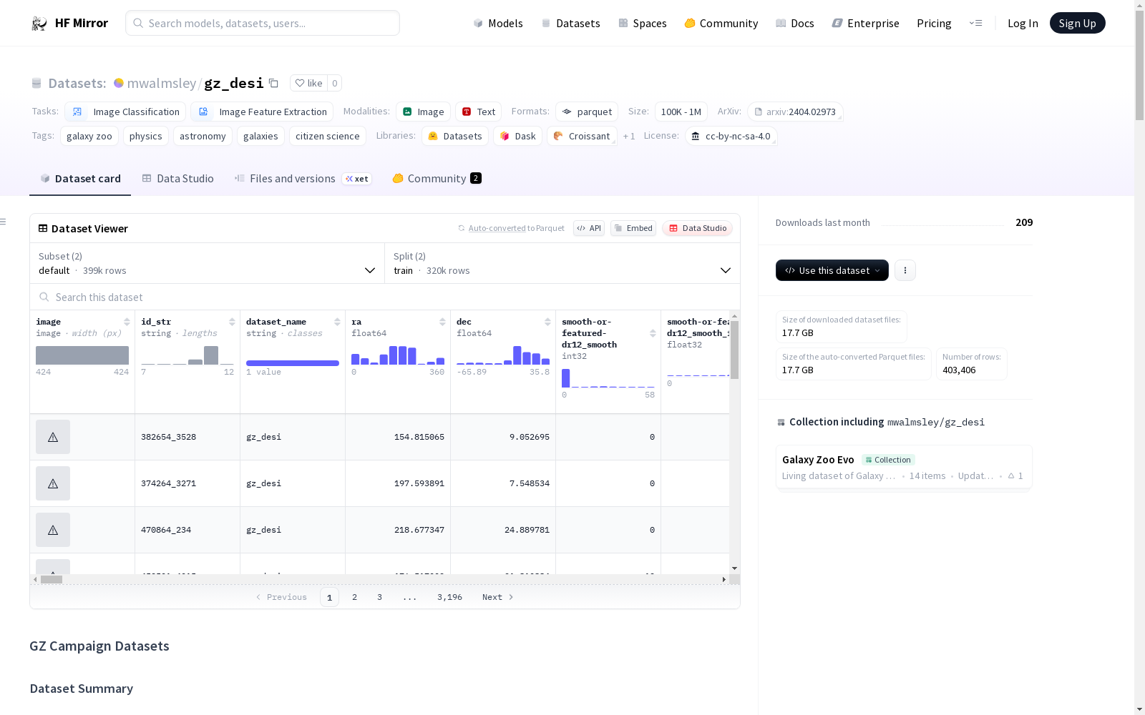Go to page 2 of dataset rows

coord(354,597)
